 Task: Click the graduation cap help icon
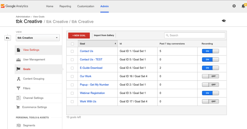tap(224, 21)
